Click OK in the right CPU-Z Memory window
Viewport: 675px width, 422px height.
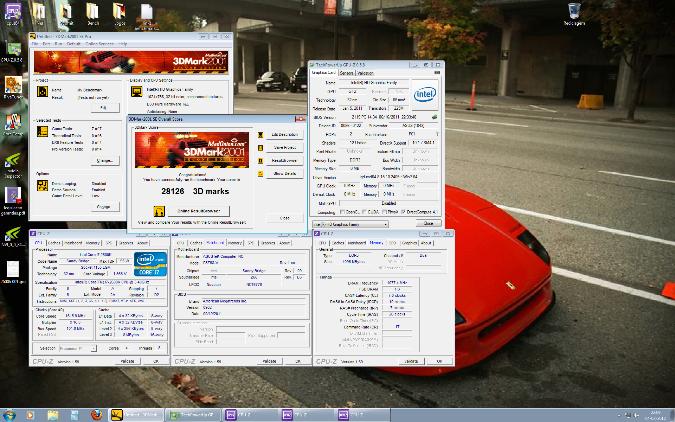[439, 361]
